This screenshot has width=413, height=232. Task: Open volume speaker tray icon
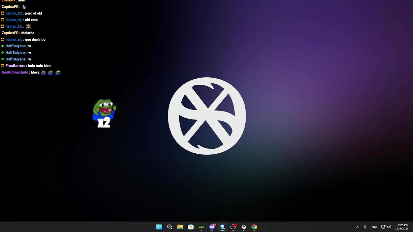click(389, 227)
